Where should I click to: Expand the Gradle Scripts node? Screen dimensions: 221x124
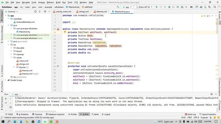click(6, 80)
